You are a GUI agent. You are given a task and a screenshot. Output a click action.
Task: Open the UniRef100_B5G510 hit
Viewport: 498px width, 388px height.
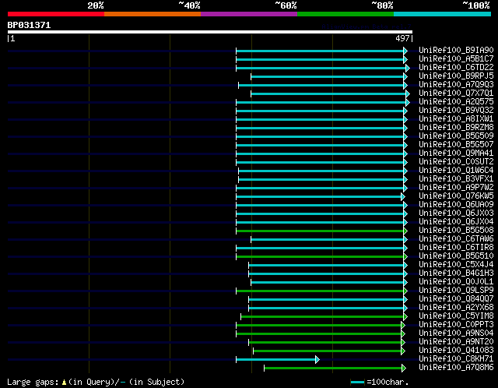tap(456, 256)
